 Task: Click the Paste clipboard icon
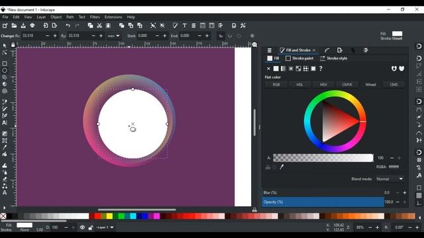point(108,26)
